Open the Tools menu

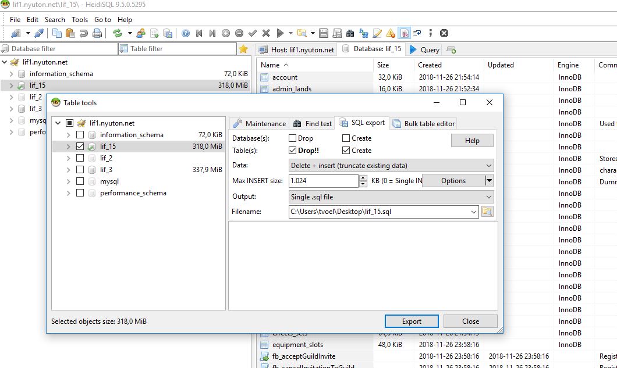pyautogui.click(x=80, y=19)
